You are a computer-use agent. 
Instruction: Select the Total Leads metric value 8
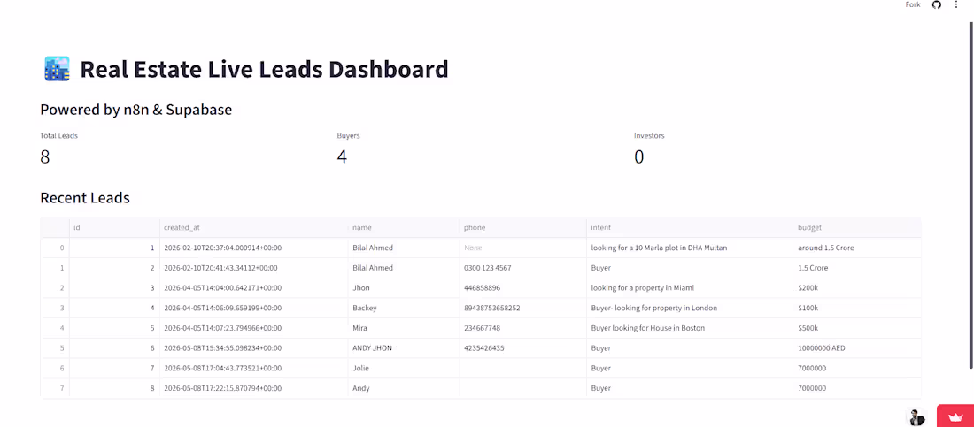click(45, 157)
